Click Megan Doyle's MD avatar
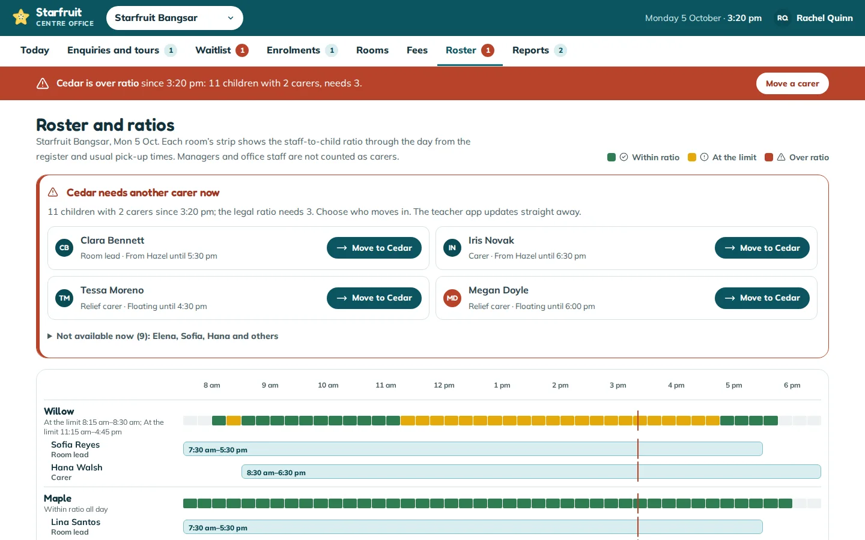Screen dimensions: 865x540 (452, 298)
